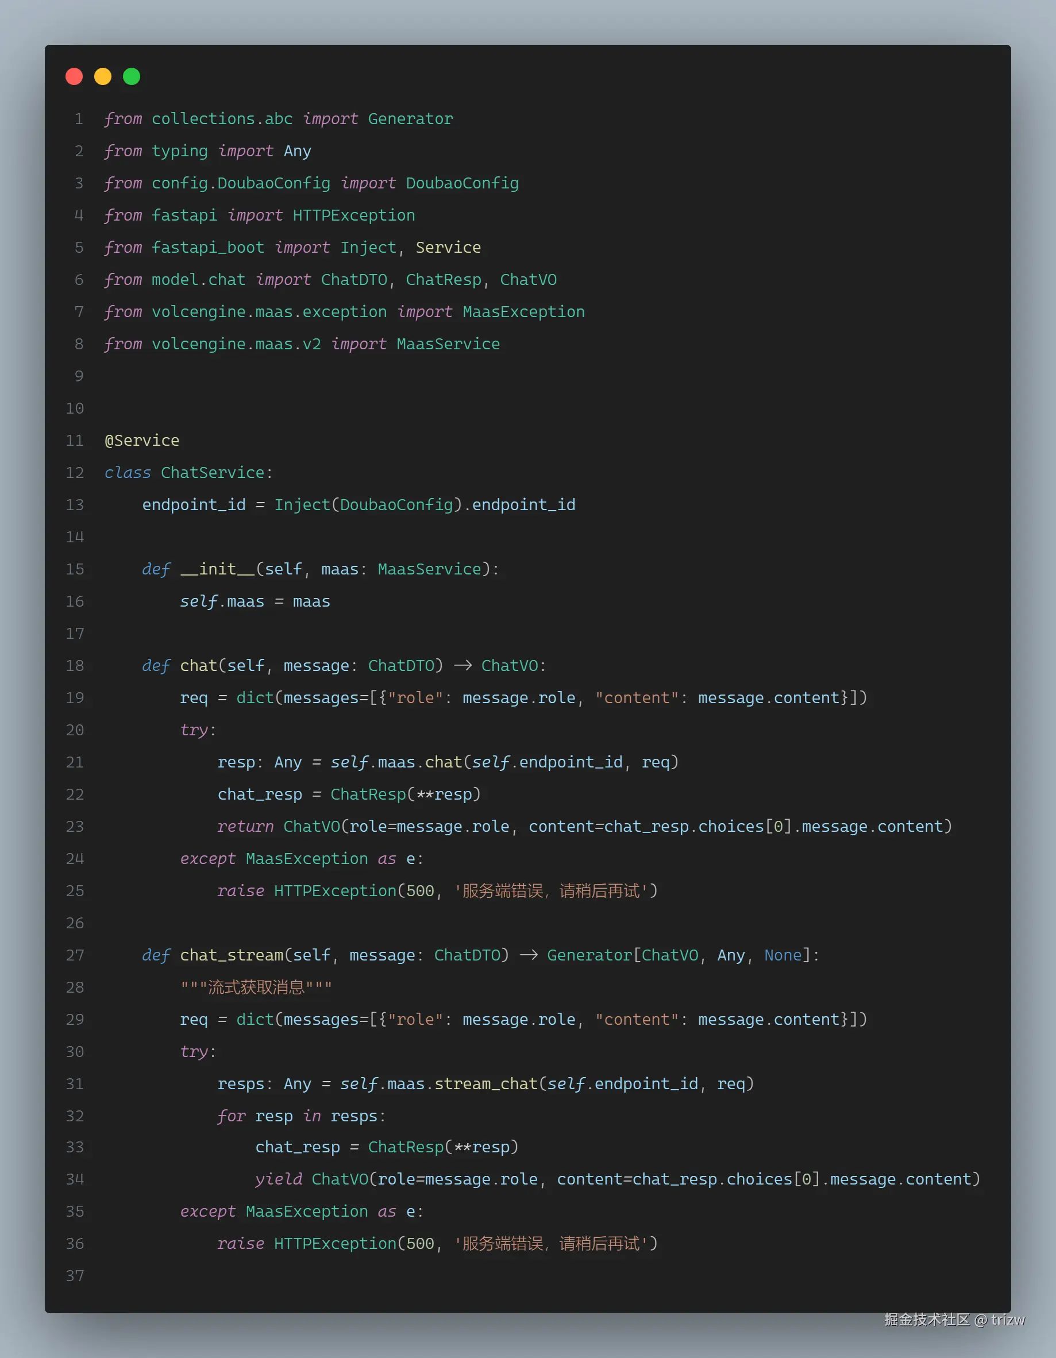This screenshot has height=1358, width=1056.
Task: Click 'MaasService' on line 8
Action: (448, 345)
